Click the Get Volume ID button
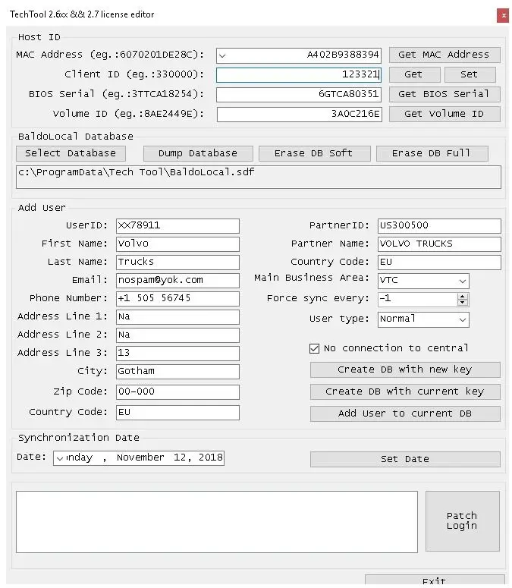This screenshot has height=588, width=512. click(x=444, y=114)
